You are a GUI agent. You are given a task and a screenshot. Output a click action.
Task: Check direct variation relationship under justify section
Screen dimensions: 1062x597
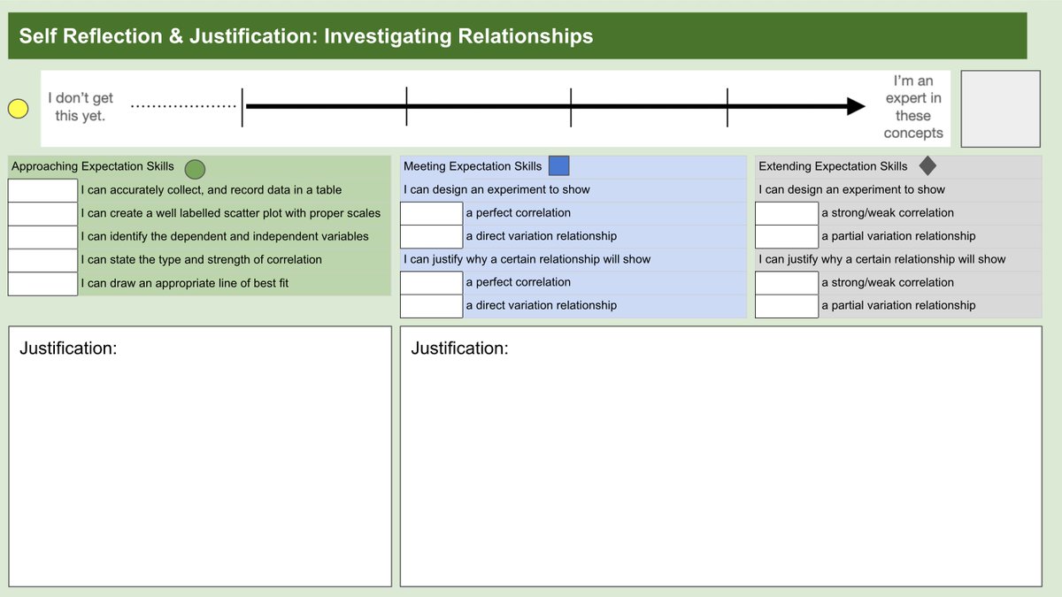coord(431,305)
